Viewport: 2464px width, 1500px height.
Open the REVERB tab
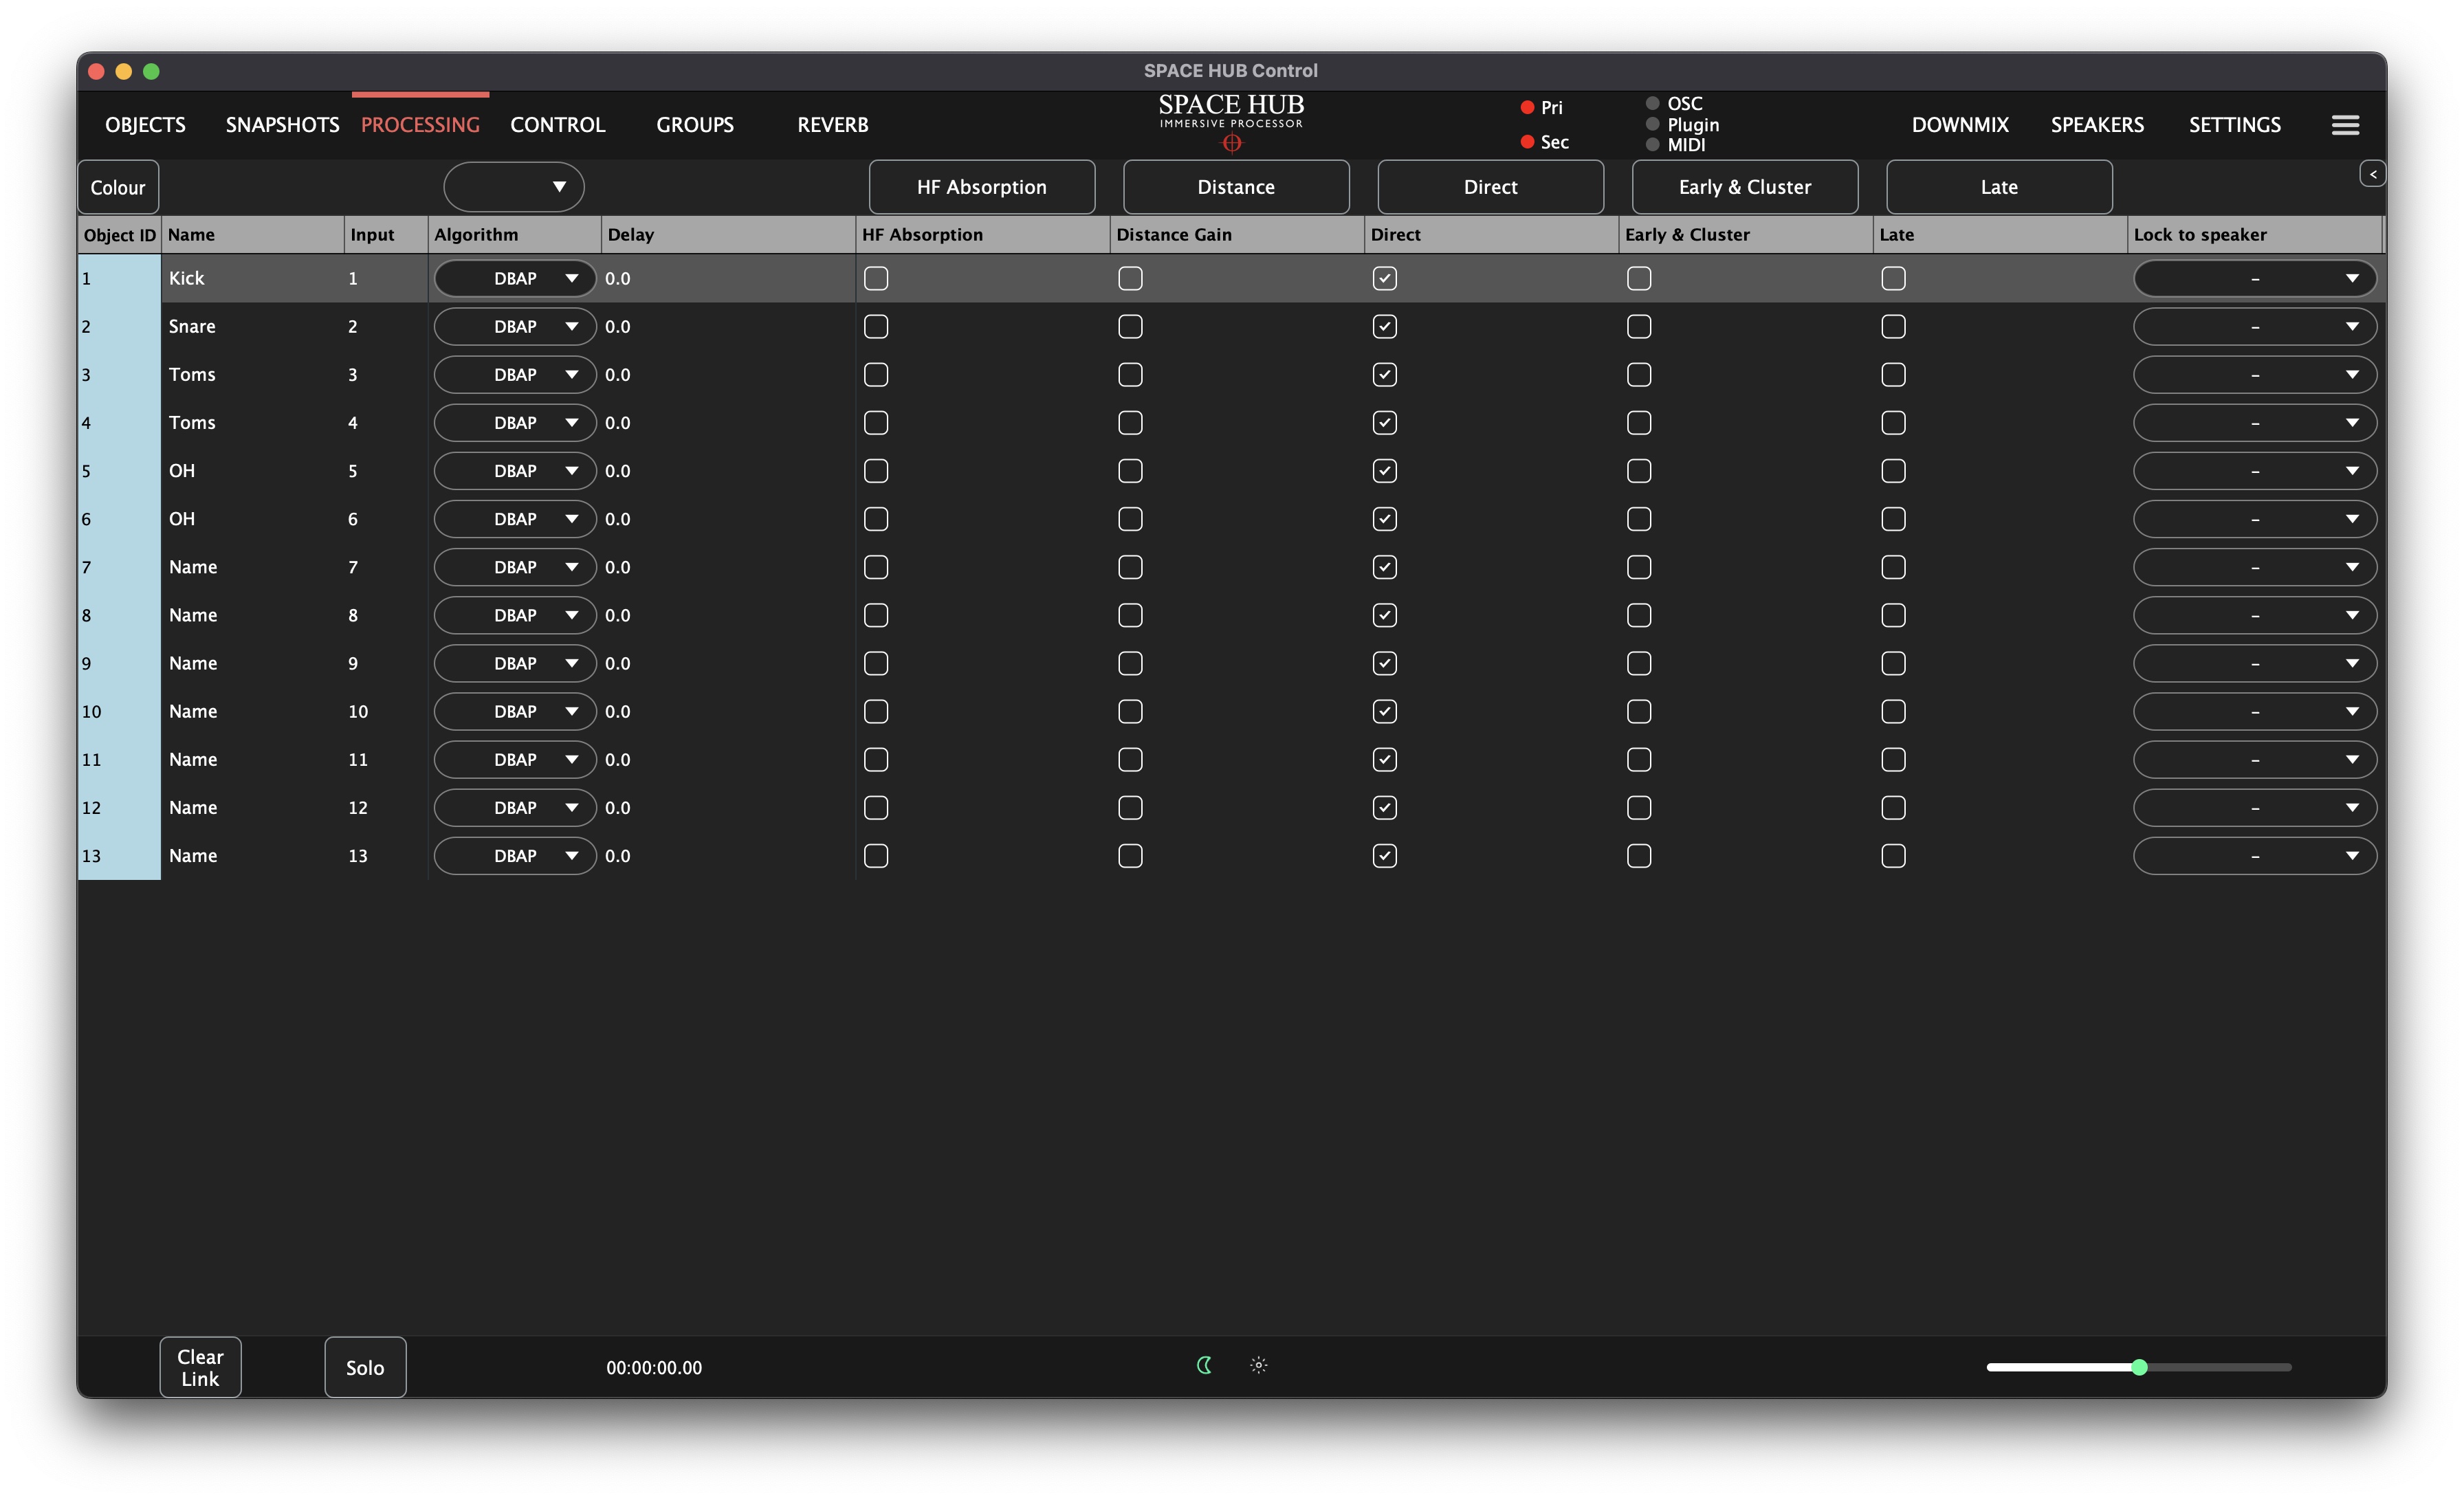point(832,125)
